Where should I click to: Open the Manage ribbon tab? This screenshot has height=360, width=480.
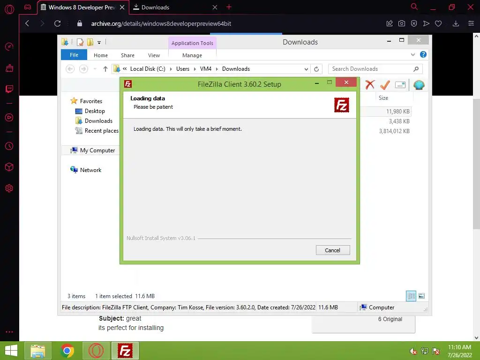click(x=192, y=55)
